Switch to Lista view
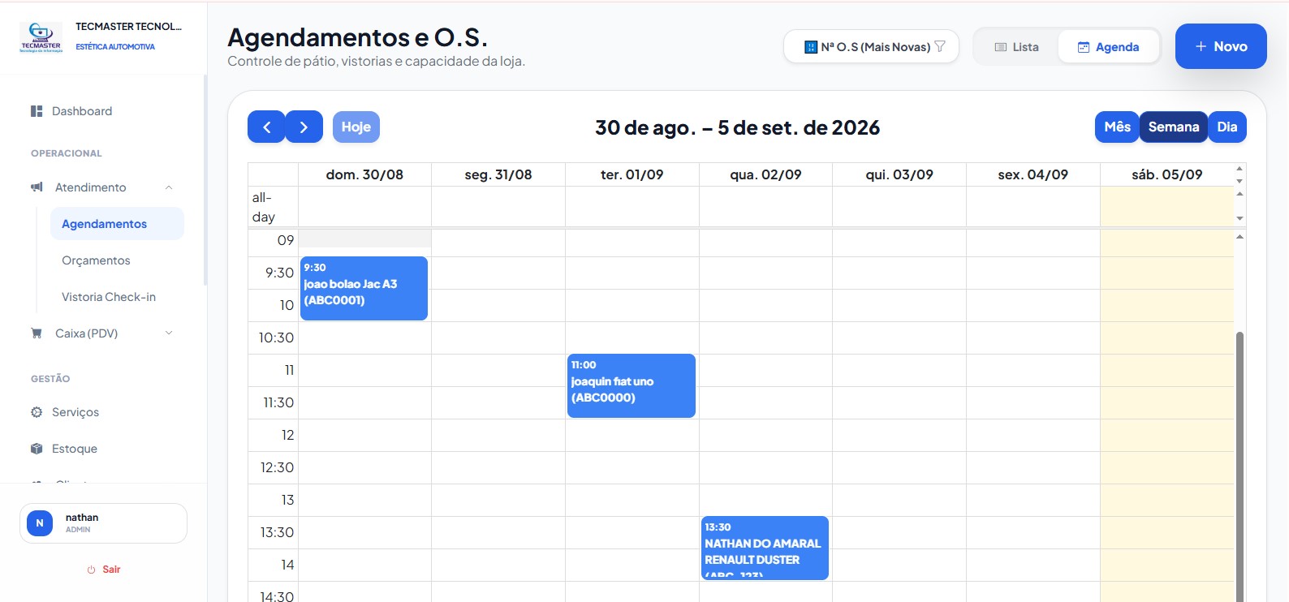This screenshot has width=1289, height=602. click(x=1016, y=47)
